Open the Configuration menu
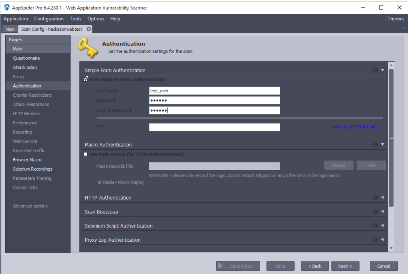 pyautogui.click(x=49, y=19)
